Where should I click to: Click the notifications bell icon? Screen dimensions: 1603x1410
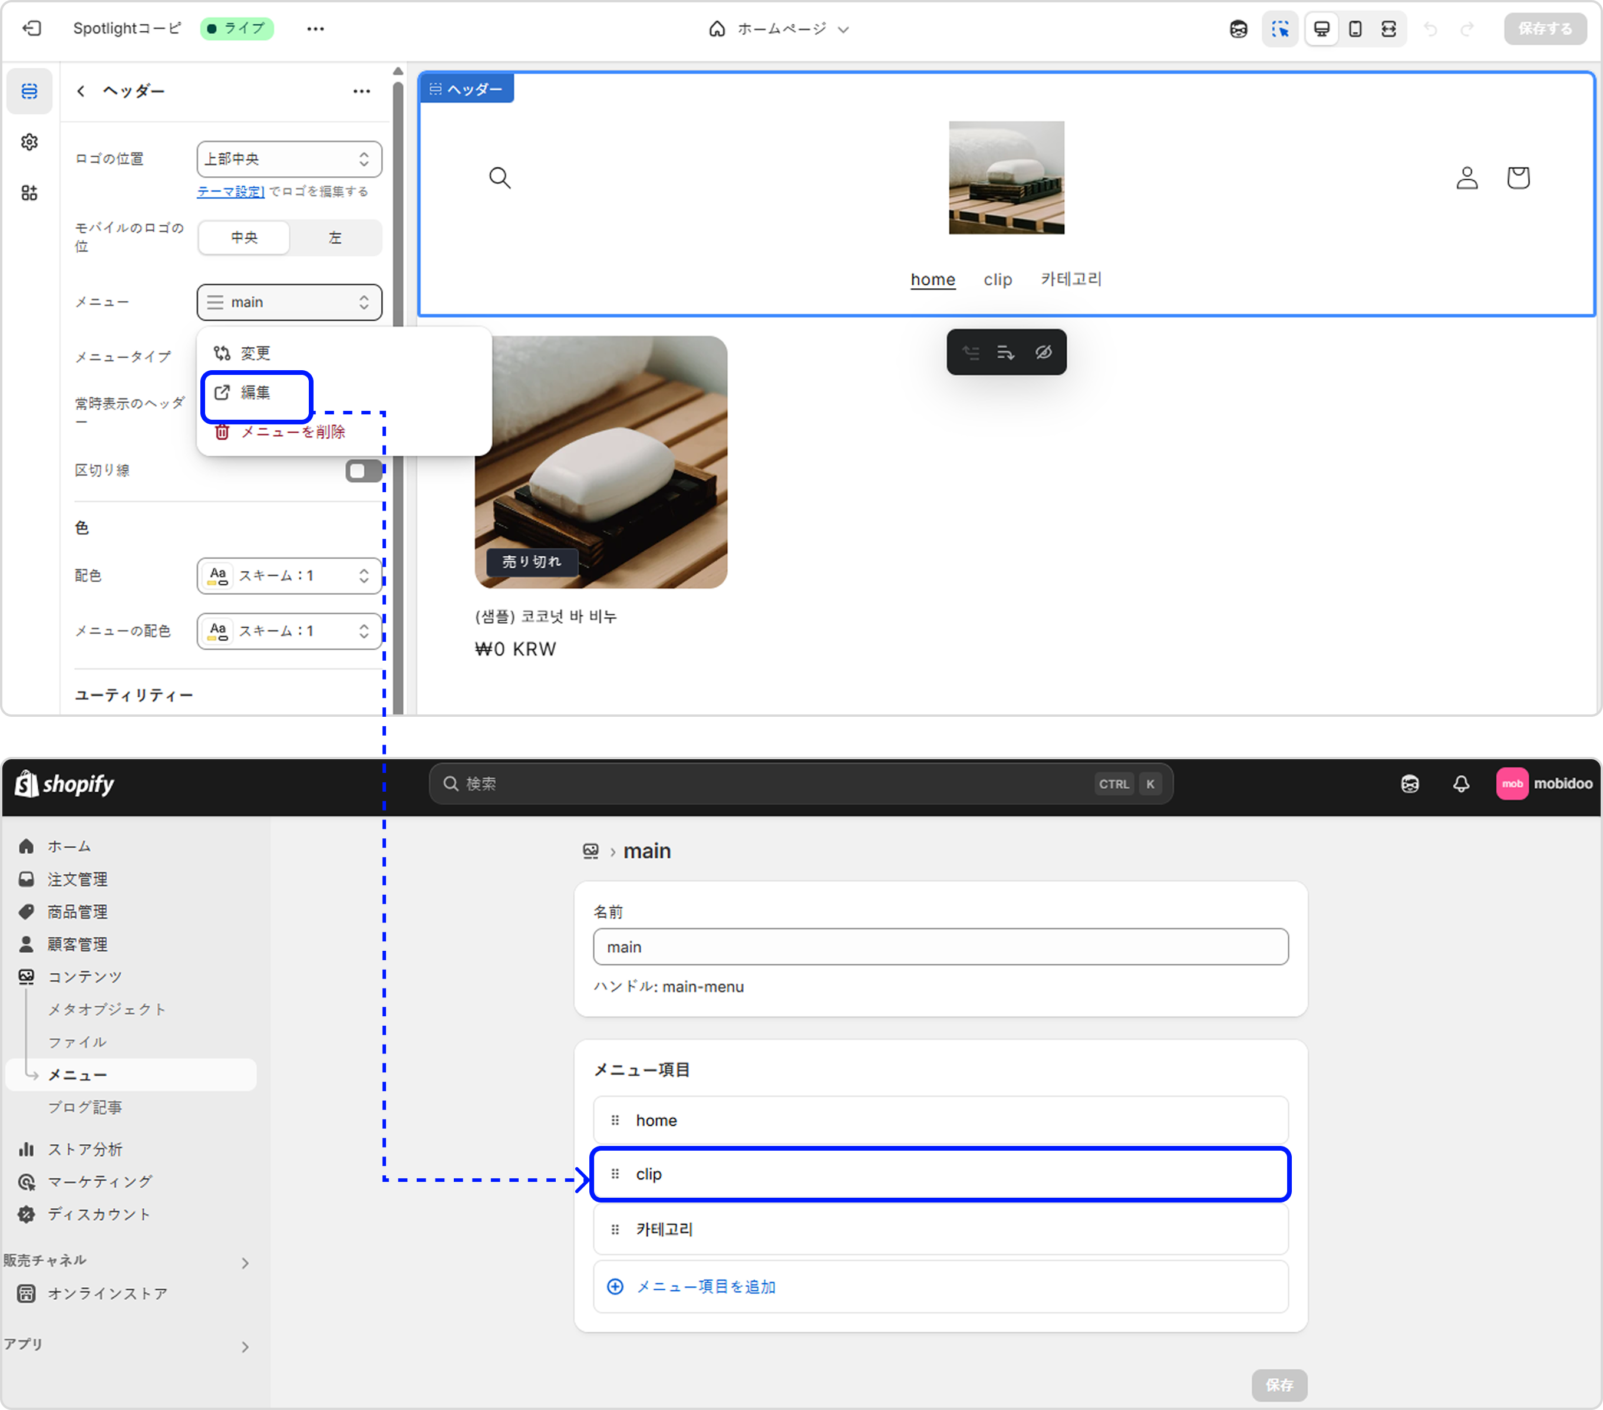pos(1460,783)
